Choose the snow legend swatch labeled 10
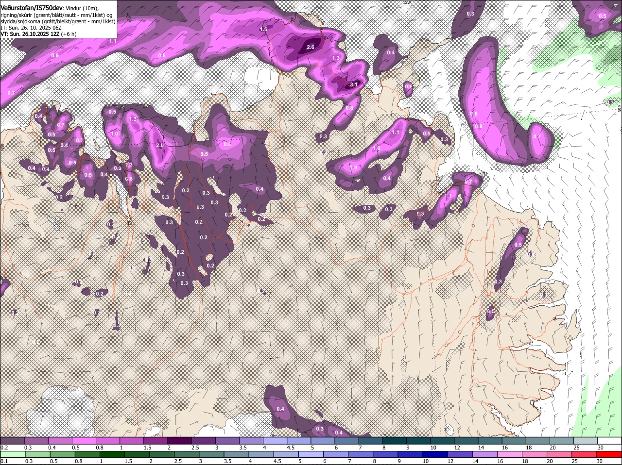622x465 pixels. click(443, 440)
